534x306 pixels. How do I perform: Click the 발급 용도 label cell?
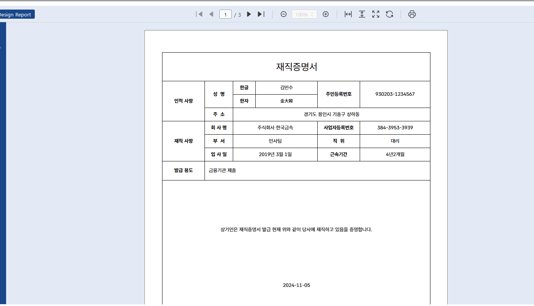click(183, 171)
